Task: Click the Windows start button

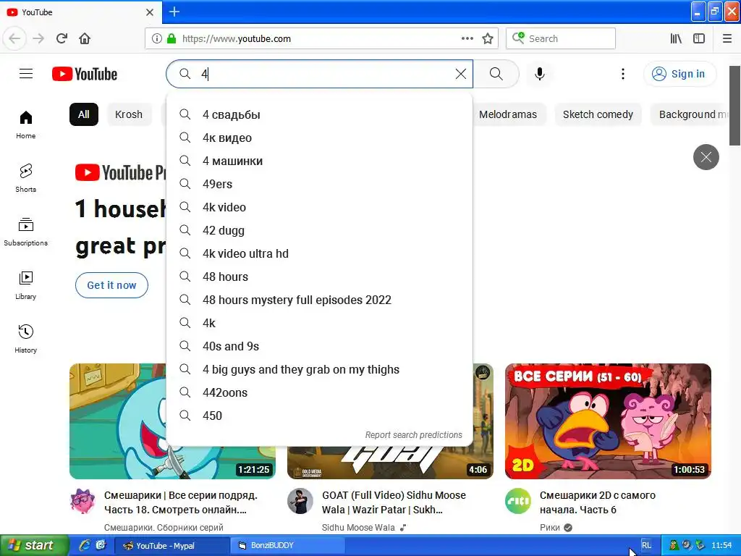Action: pyautogui.click(x=34, y=546)
